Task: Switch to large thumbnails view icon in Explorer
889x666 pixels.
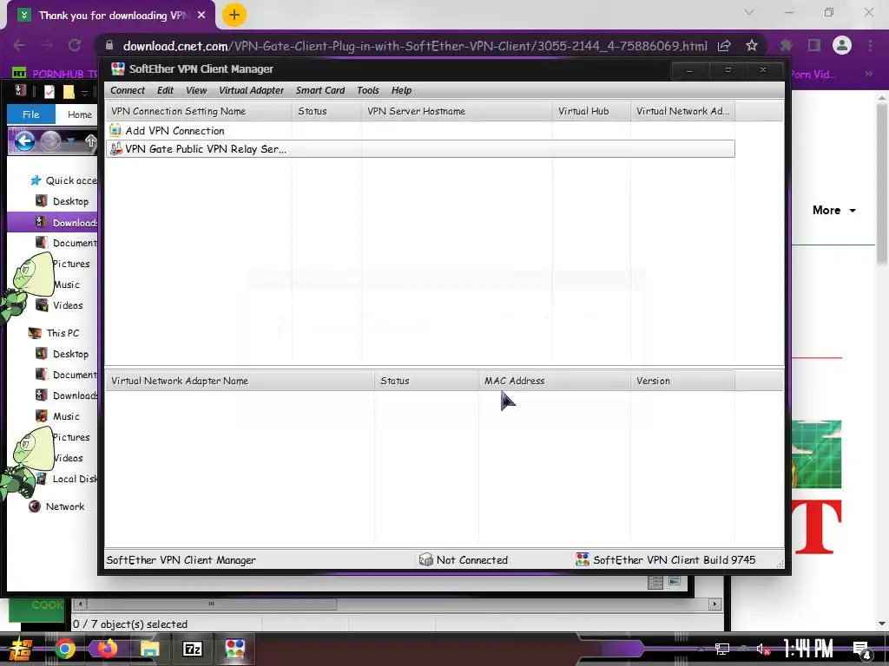Action: [675, 581]
